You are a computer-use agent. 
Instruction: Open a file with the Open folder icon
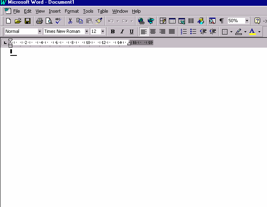(x=18, y=21)
